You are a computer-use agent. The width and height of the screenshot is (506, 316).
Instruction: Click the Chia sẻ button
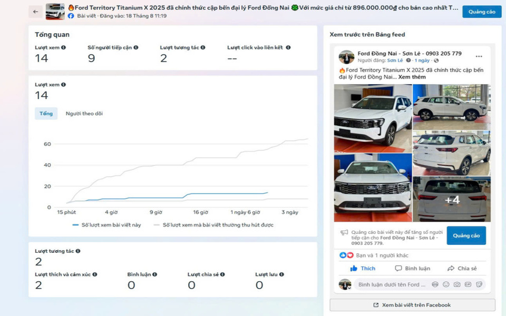pos(462,268)
